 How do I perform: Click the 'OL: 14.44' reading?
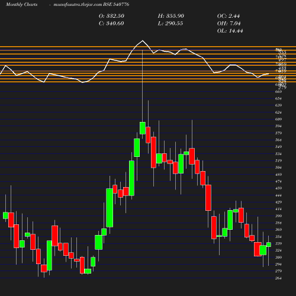point(230,31)
